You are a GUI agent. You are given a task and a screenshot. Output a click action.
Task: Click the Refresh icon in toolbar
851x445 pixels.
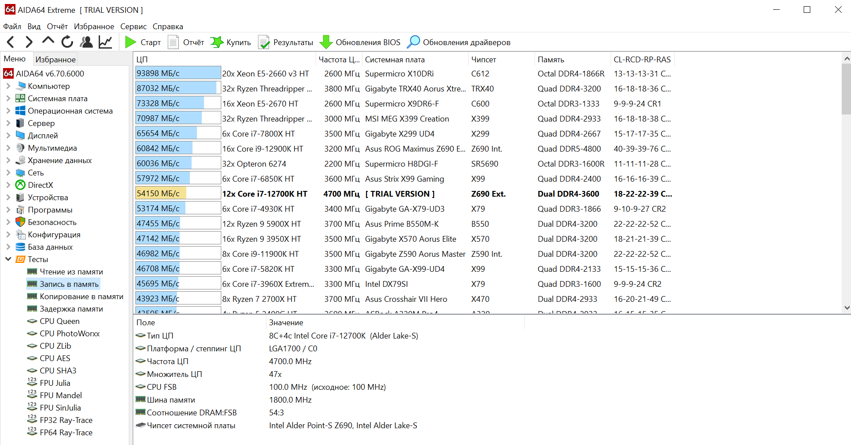(67, 42)
